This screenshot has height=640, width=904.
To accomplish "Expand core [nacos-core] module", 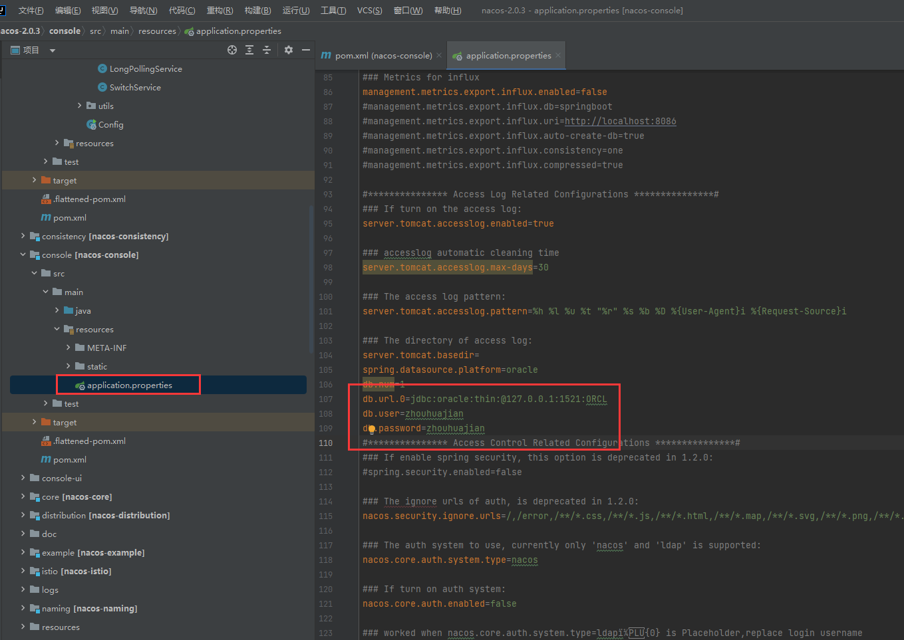I will 23,496.
